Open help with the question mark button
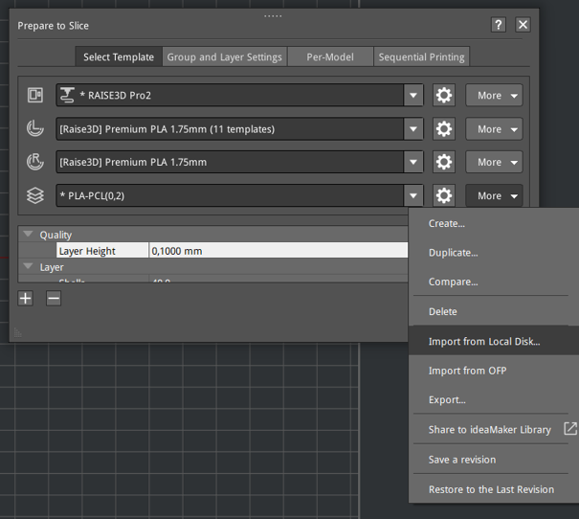The image size is (579, 519). click(499, 25)
